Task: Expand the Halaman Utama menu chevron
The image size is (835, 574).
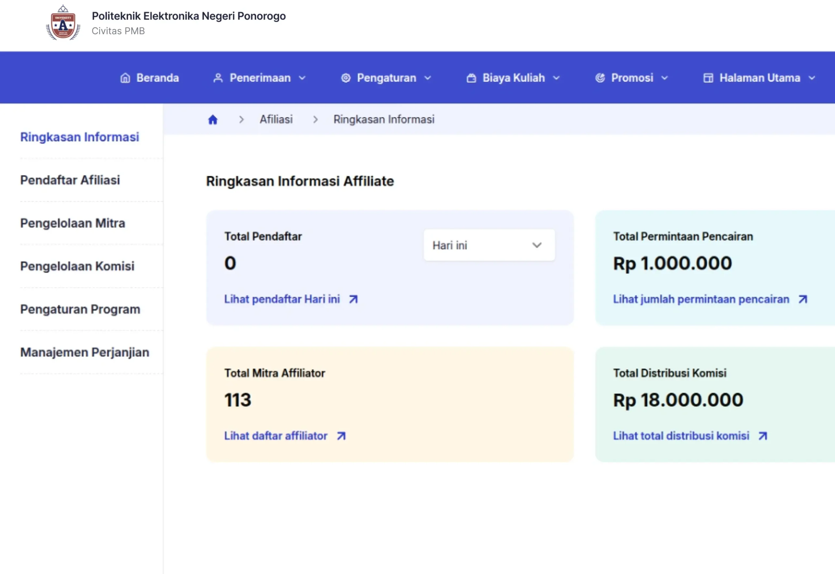Action: pyautogui.click(x=812, y=78)
